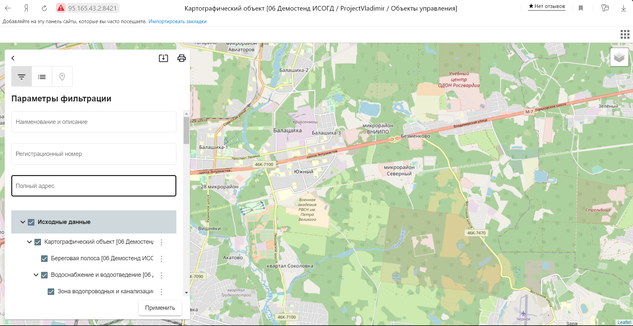The width and height of the screenshot is (633, 326).
Task: Focus the Регистрационный номер field
Action: pos(94,154)
